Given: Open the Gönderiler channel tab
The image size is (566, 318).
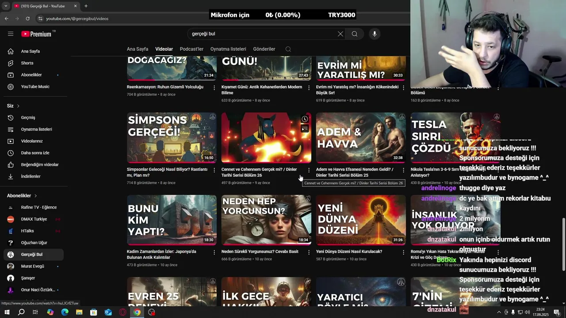Looking at the screenshot, I should coord(264,49).
